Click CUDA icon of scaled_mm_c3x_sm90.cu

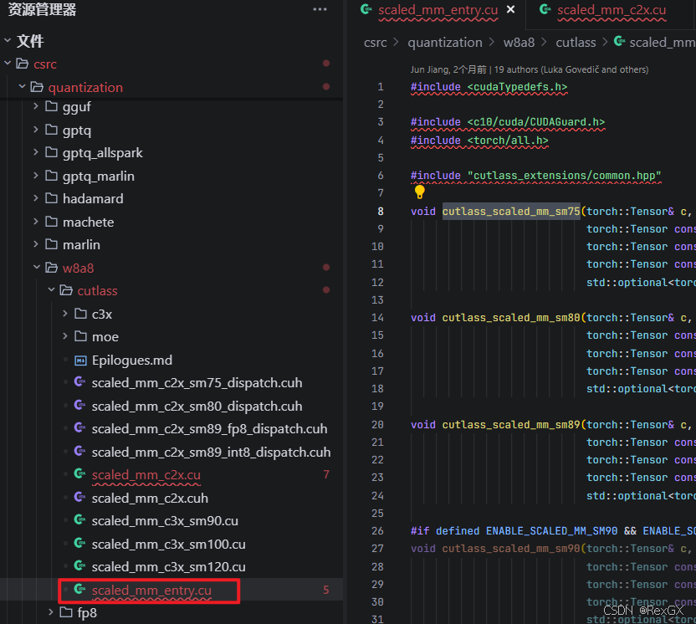[80, 519]
